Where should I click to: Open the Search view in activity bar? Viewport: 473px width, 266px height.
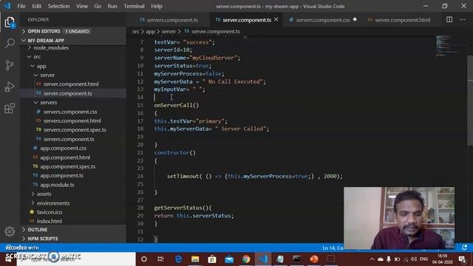(10, 43)
